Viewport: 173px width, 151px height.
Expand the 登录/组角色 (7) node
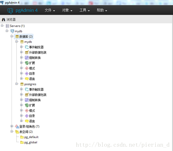(12, 126)
